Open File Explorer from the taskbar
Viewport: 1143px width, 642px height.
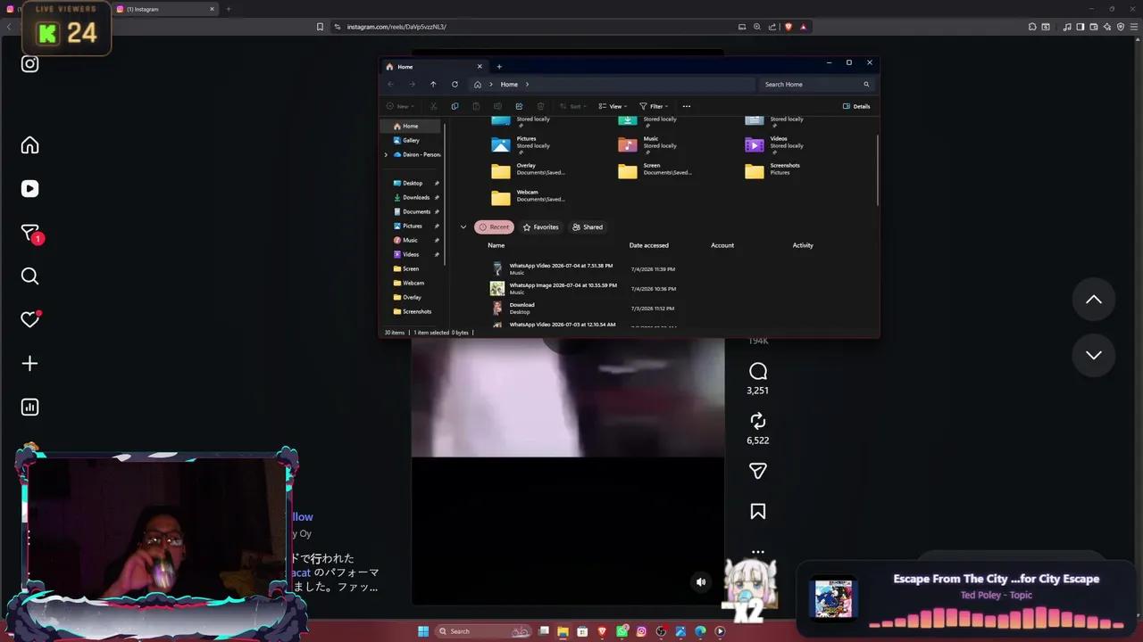tap(563, 631)
